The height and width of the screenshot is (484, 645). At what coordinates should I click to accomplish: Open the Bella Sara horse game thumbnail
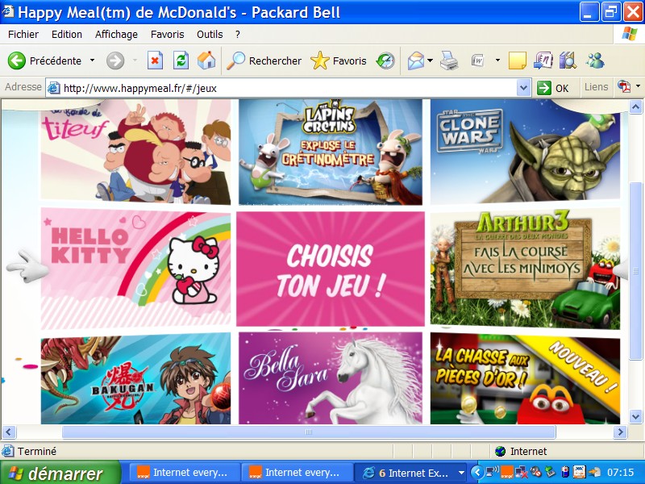pos(331,378)
